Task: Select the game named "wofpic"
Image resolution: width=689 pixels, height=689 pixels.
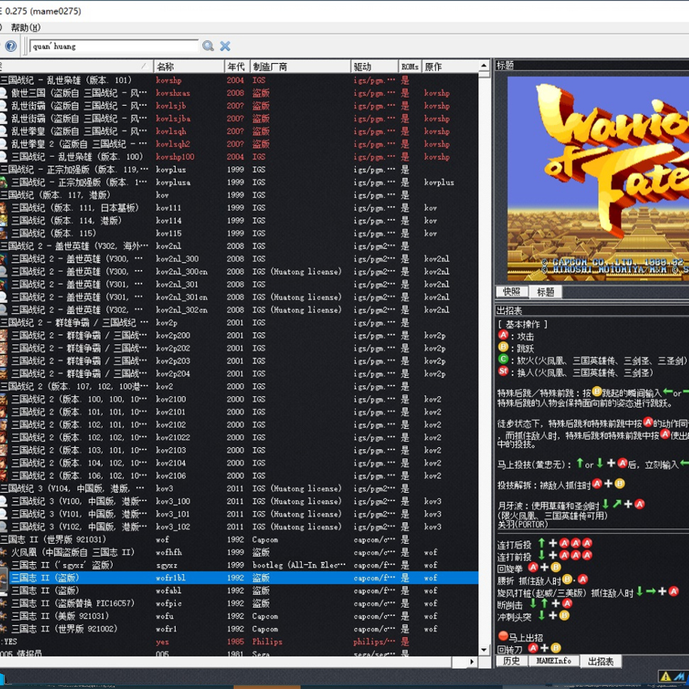Action: (169, 603)
